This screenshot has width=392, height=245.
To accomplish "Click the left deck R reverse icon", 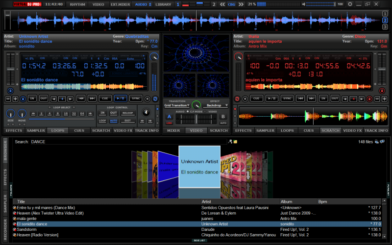I will pyautogui.click(x=147, y=99).
